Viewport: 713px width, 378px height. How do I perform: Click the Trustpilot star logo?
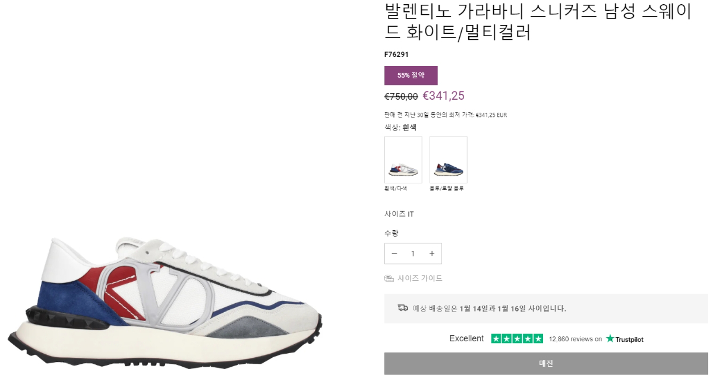[x=610, y=339]
